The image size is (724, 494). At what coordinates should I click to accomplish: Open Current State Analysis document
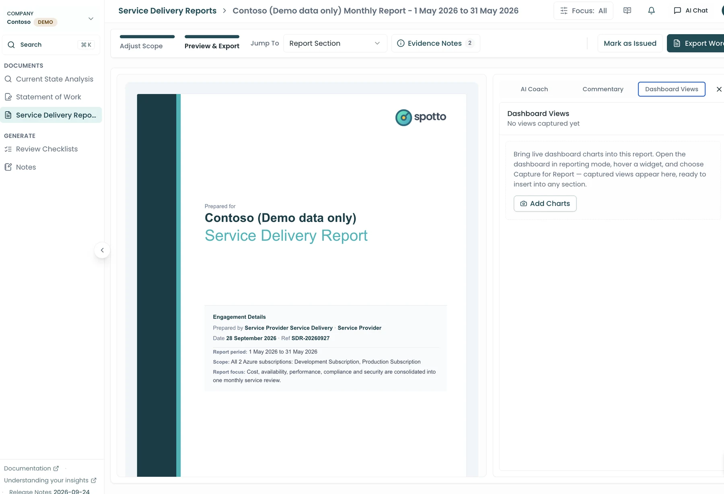[x=51, y=79]
